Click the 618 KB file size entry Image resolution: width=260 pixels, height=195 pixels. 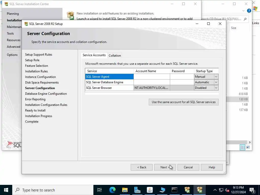[243, 94]
